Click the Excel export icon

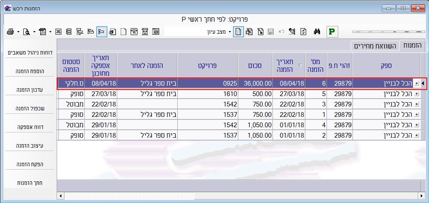pyautogui.click(x=59, y=32)
